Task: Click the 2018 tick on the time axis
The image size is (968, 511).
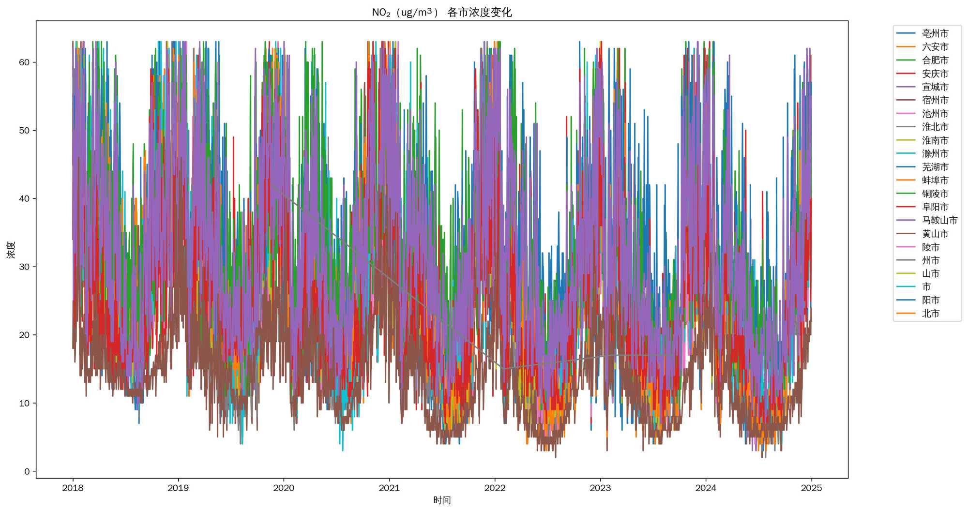Action: point(73,488)
